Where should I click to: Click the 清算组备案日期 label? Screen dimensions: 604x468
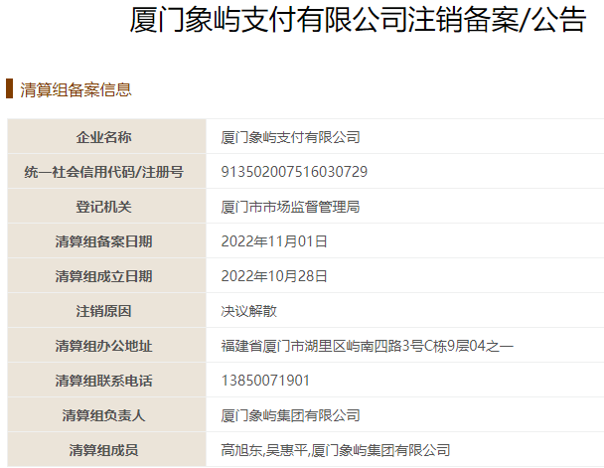click(x=104, y=241)
